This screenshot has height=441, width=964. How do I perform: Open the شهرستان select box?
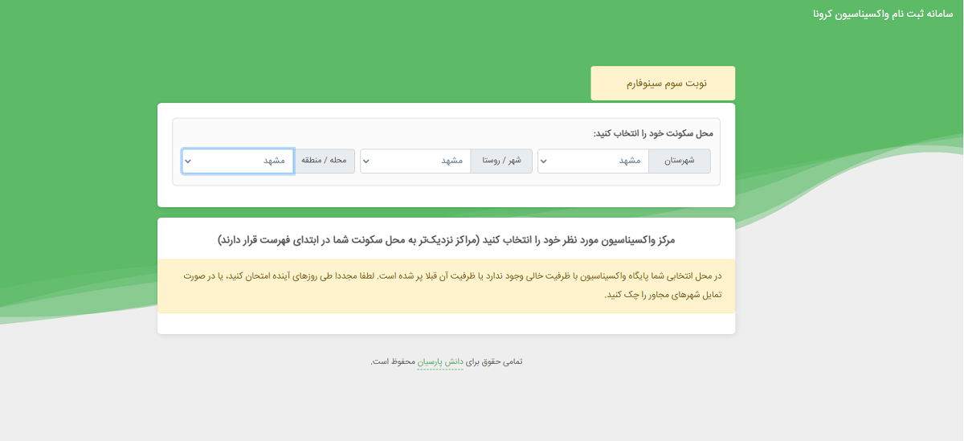point(593,161)
